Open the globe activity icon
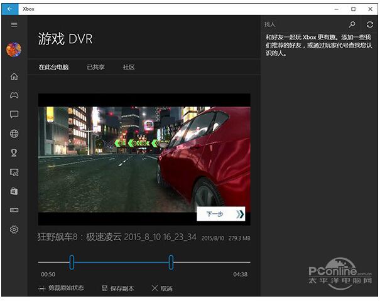The width and height of the screenshot is (380, 306). (x=14, y=134)
